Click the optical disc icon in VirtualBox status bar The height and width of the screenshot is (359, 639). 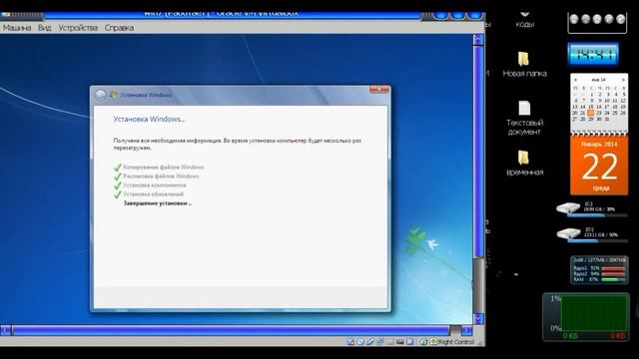pos(360,341)
